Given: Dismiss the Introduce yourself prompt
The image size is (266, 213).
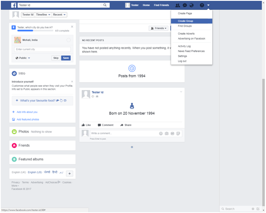Looking at the screenshot, I should [72, 82].
